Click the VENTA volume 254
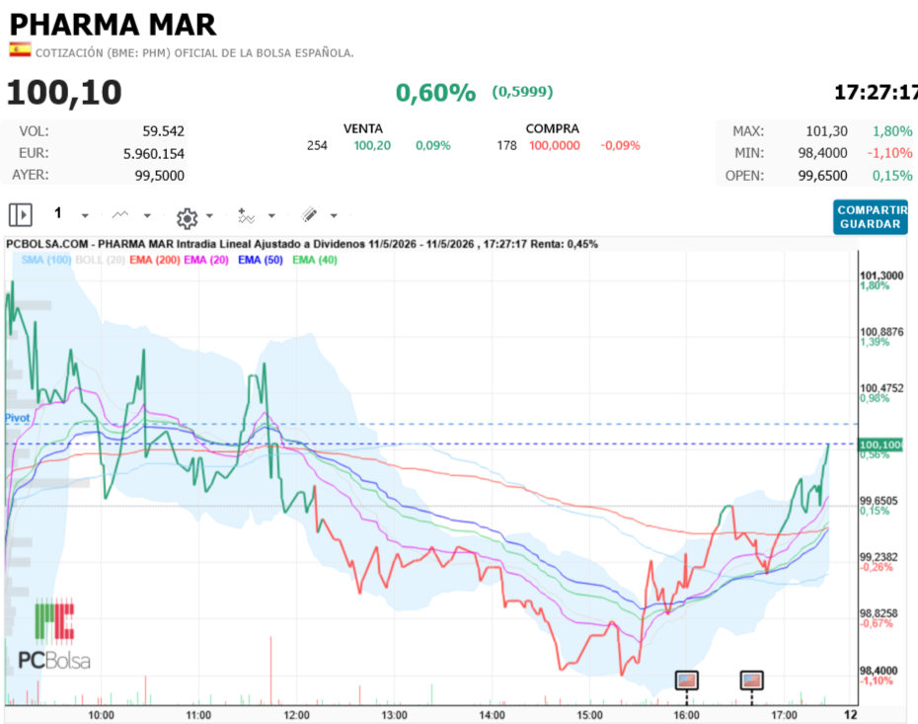The width and height of the screenshot is (918, 724). tap(317, 146)
